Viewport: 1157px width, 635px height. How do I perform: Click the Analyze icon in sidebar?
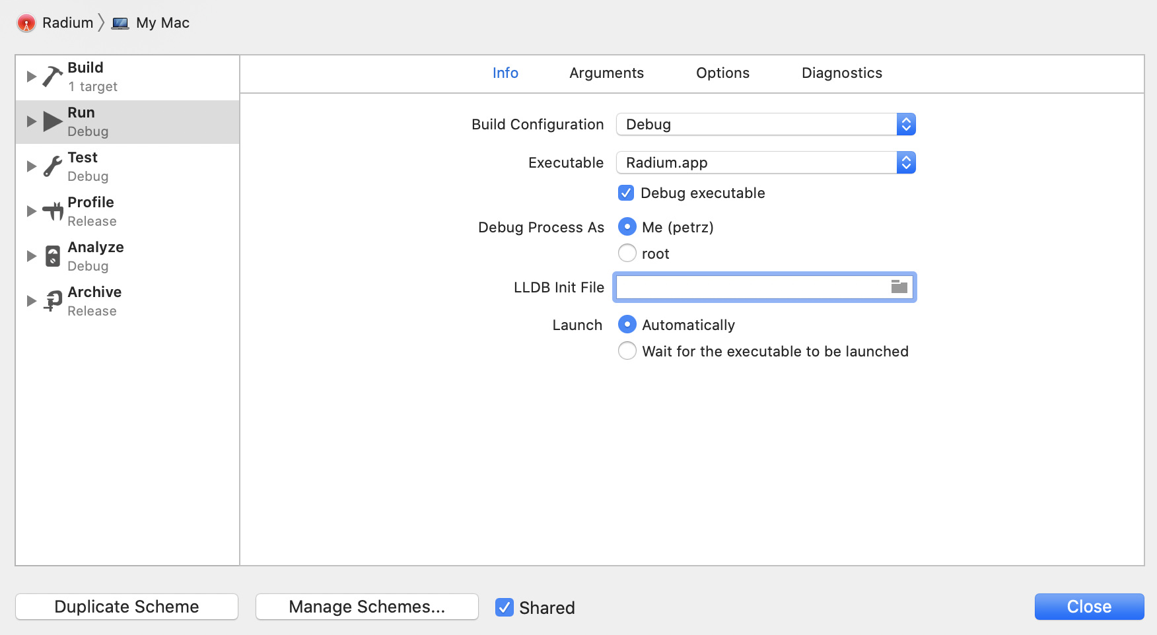click(52, 256)
